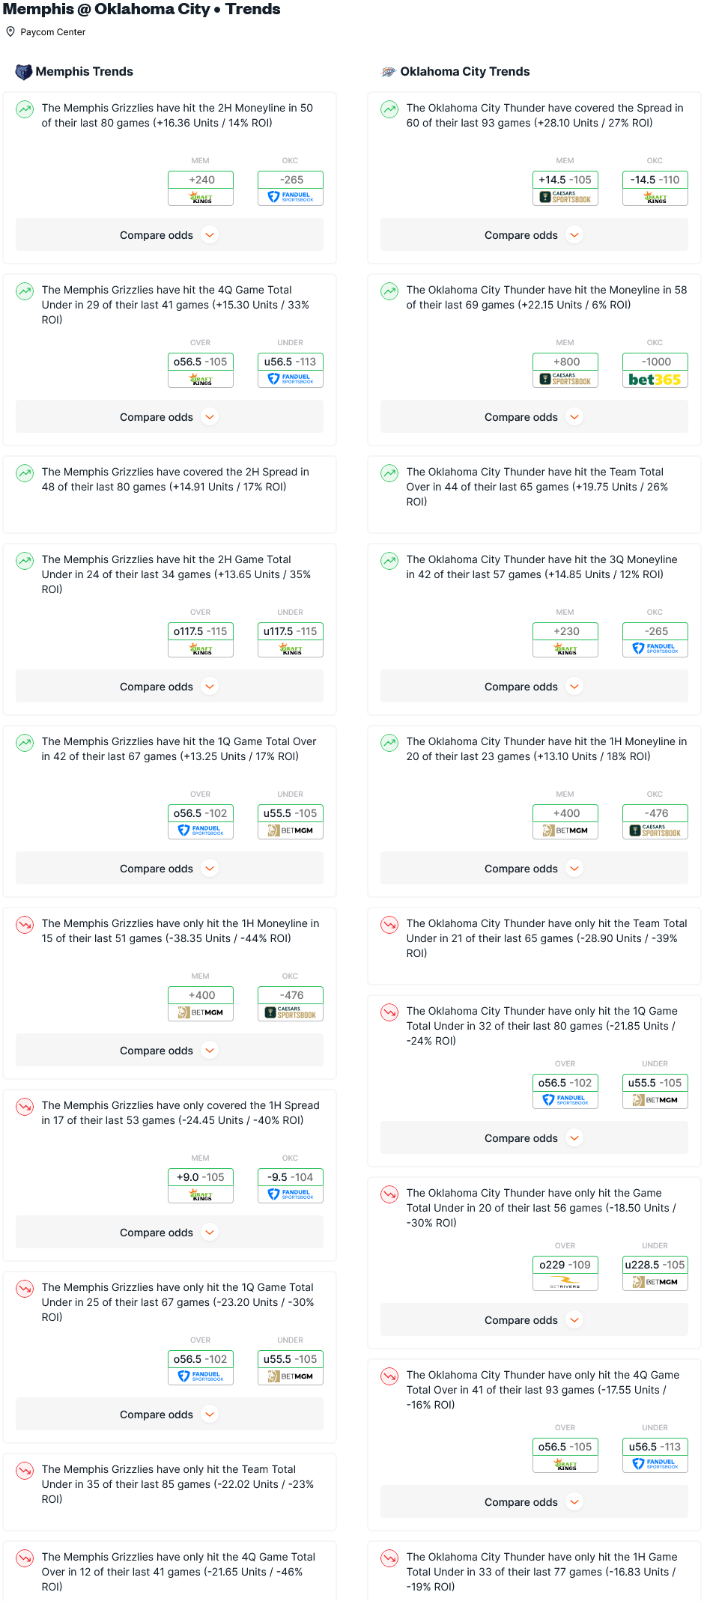
Task: Click the Memphis Grizzlies team logo icon
Action: [24, 72]
